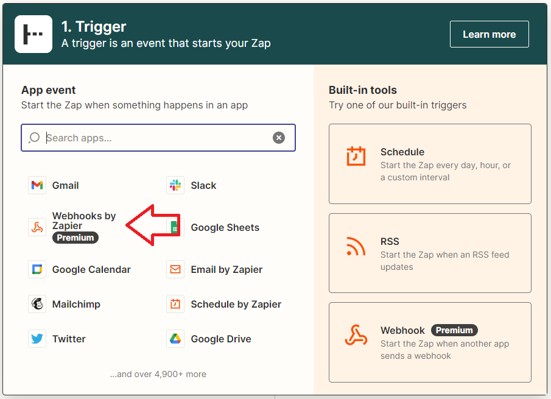551x399 pixels.
Task: Click the Premium badge beside the Webhook title
Action: coord(454,330)
